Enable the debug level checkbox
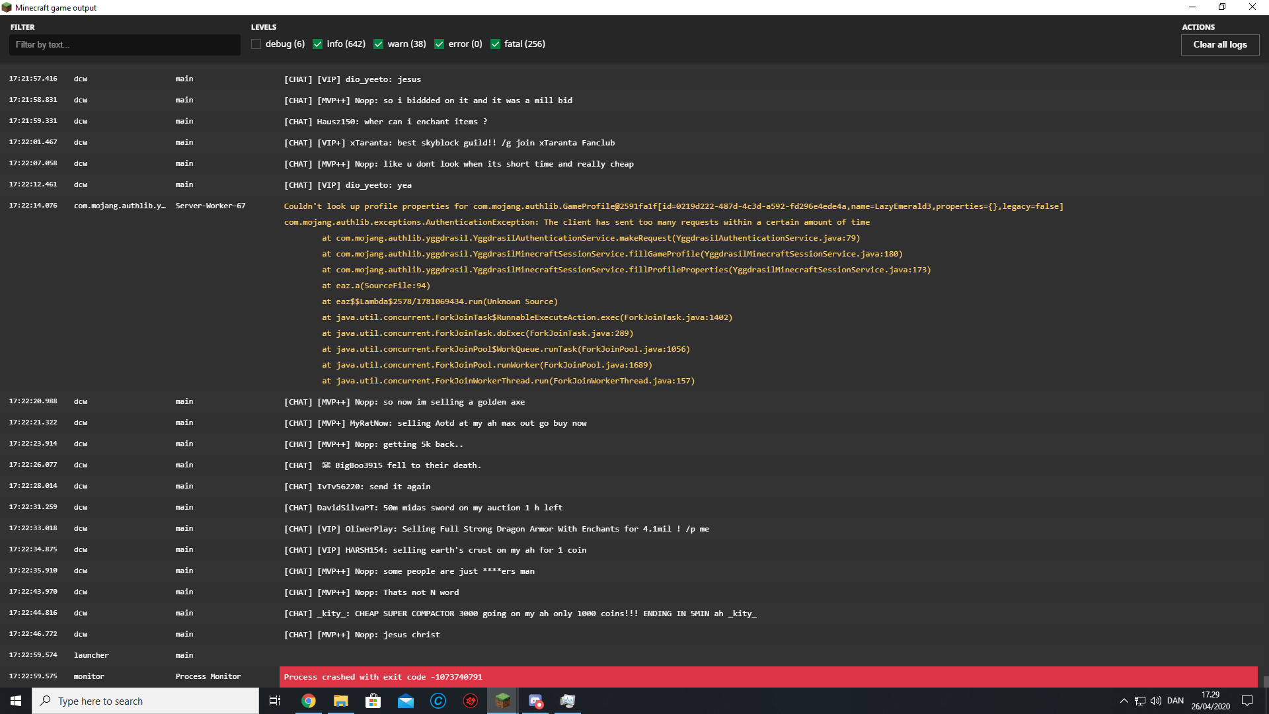The image size is (1269, 714). click(x=256, y=44)
